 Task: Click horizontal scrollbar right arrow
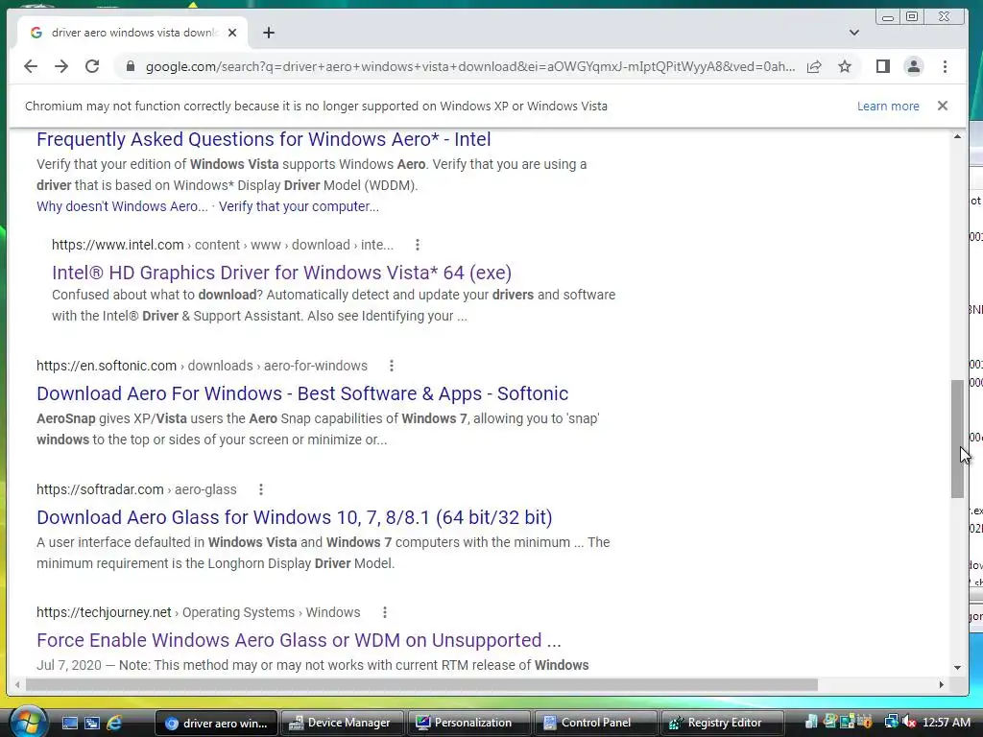[x=941, y=685]
